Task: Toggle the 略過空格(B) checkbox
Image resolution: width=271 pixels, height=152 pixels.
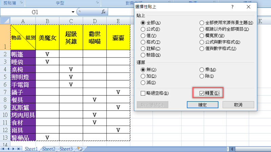Action: 154,93
